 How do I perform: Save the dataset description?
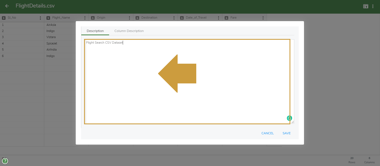(286, 133)
